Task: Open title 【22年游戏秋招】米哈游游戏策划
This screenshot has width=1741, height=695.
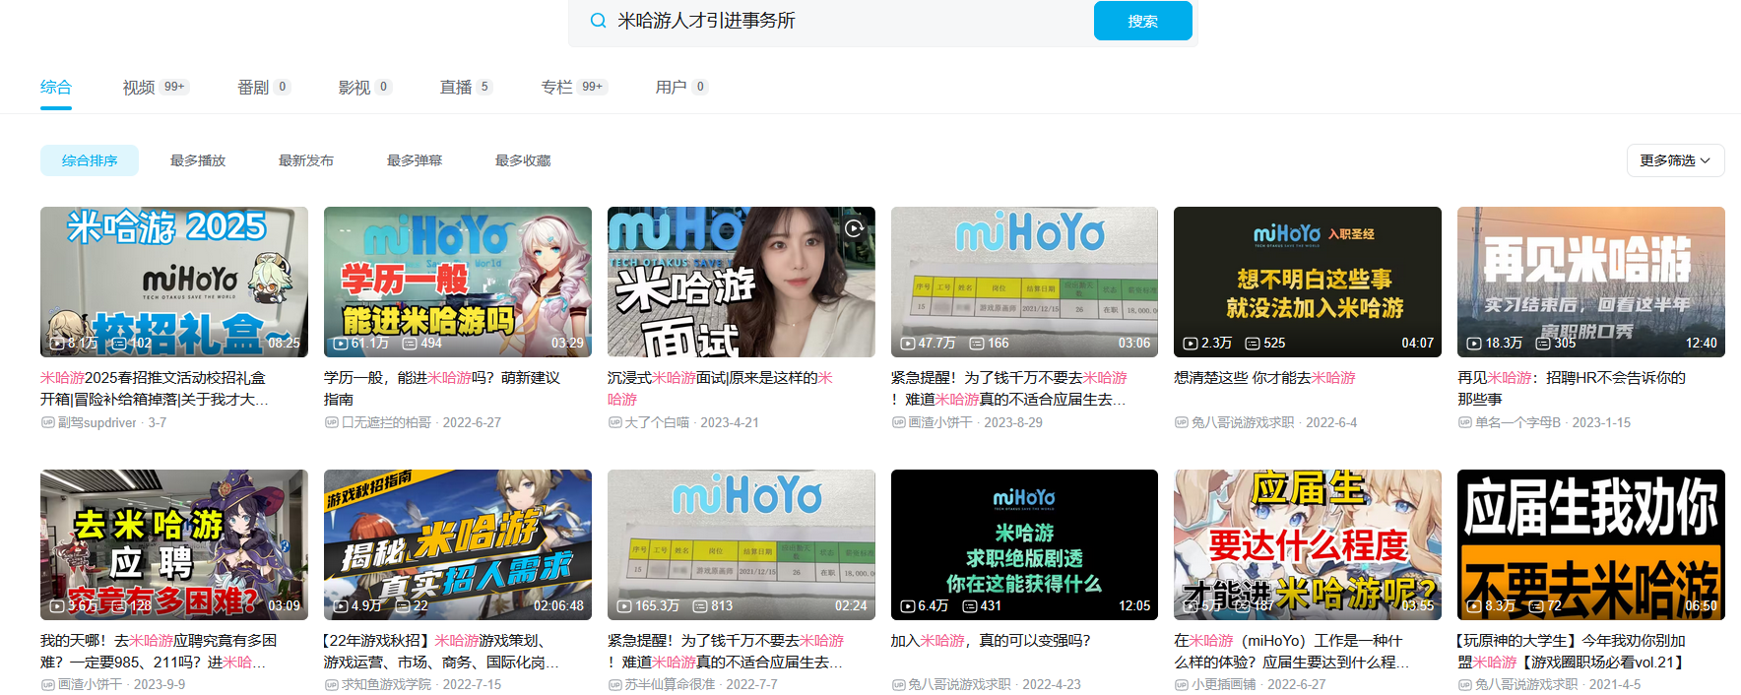Action: tap(442, 651)
